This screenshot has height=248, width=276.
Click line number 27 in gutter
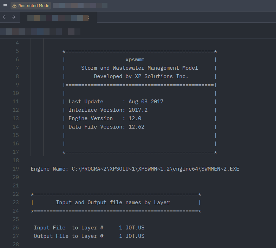point(16,236)
